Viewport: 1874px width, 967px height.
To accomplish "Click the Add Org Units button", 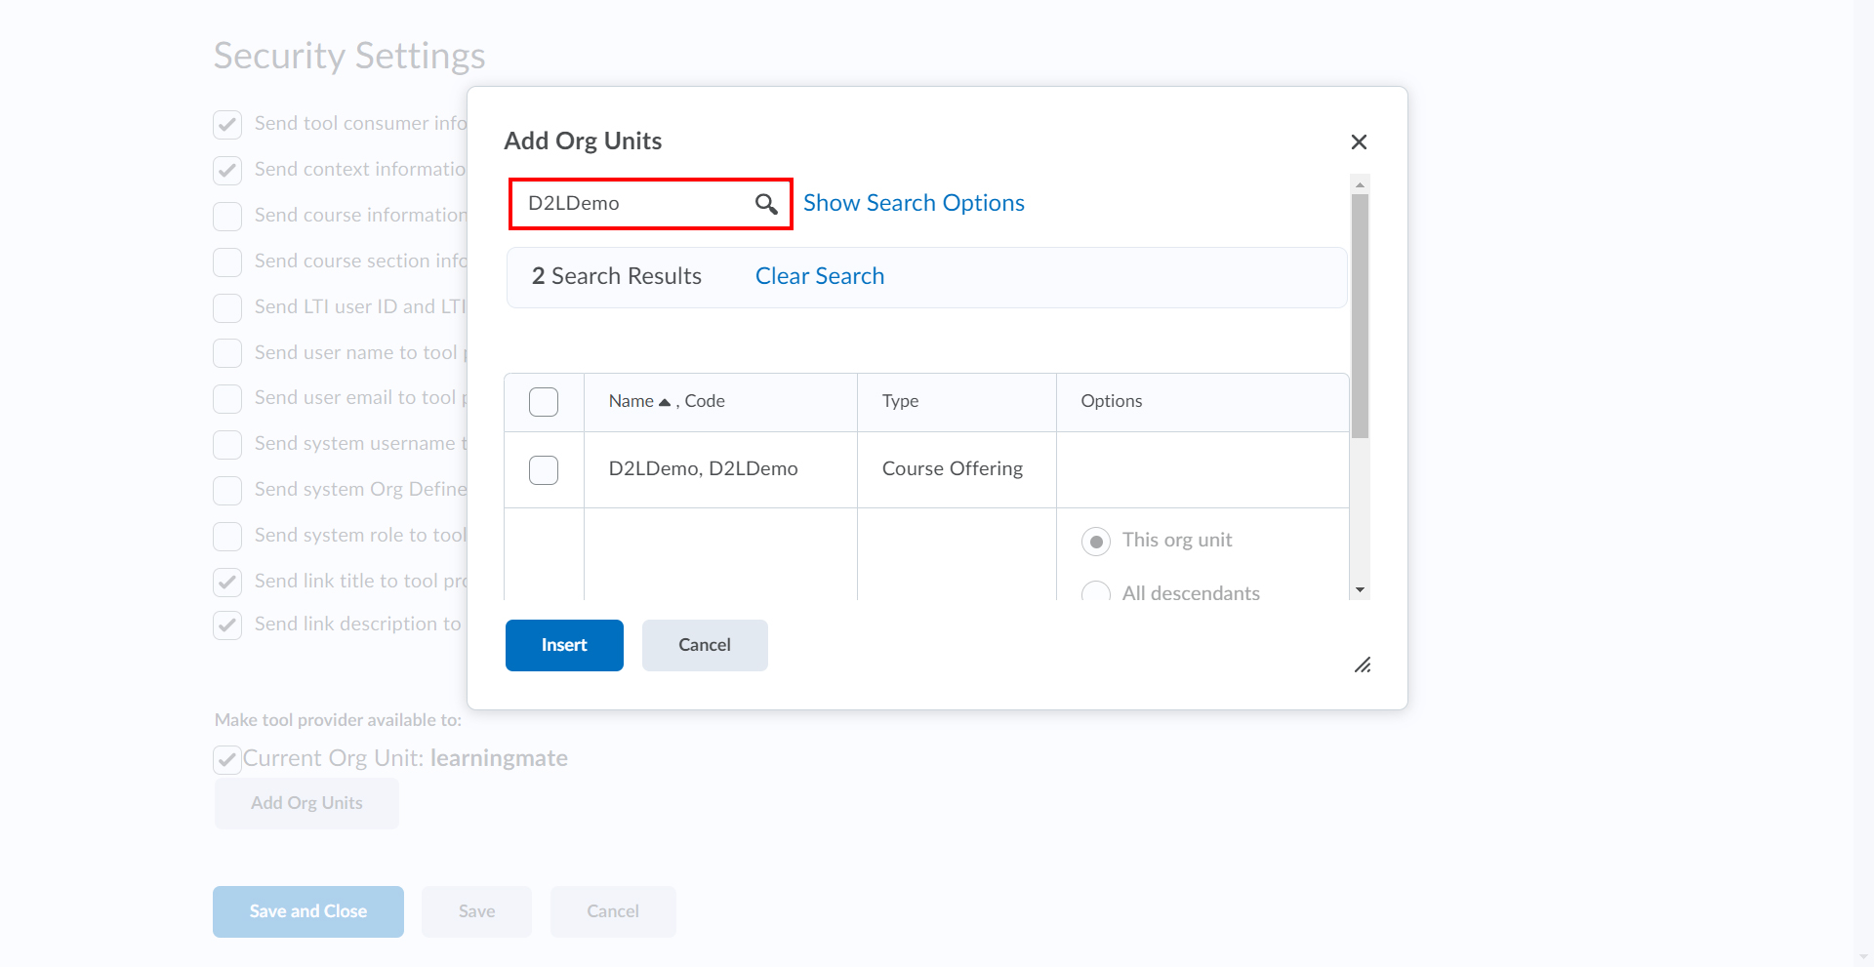I will click(x=306, y=803).
